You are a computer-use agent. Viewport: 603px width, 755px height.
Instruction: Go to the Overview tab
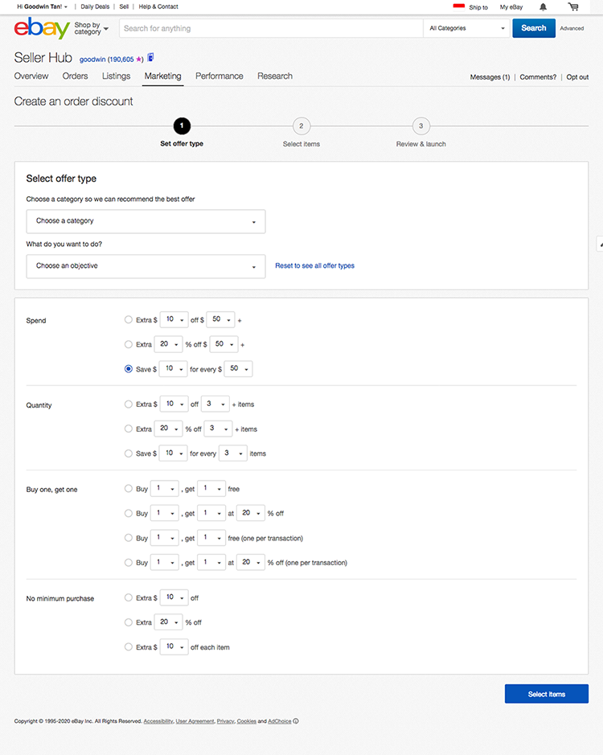coord(31,76)
